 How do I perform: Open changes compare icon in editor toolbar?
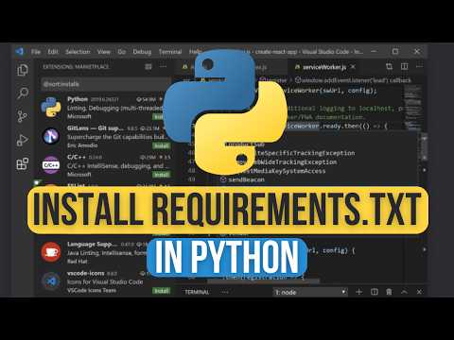pyautogui.click(x=390, y=66)
